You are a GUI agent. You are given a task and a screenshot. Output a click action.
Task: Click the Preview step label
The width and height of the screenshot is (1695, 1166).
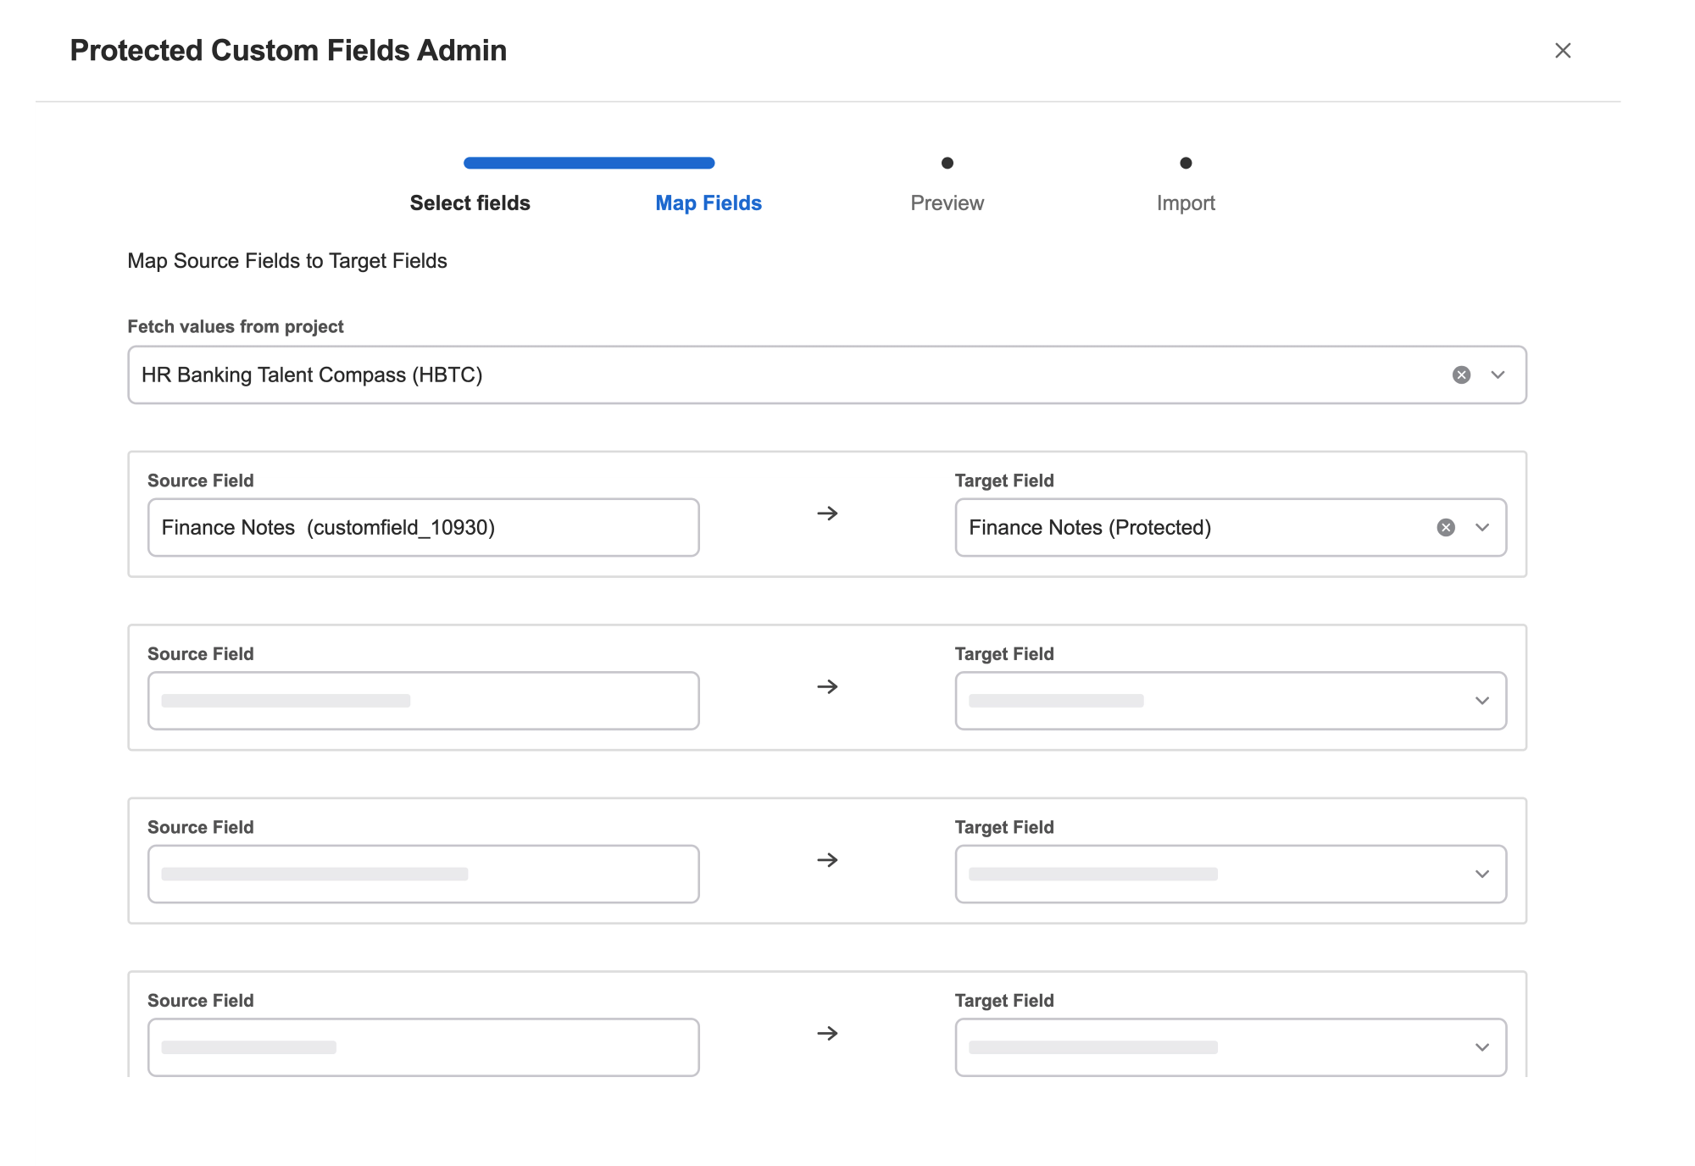947,203
